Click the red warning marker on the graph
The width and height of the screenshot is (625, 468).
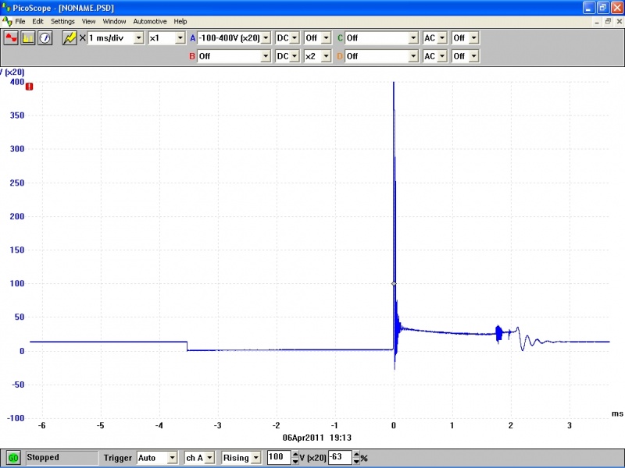pos(29,87)
